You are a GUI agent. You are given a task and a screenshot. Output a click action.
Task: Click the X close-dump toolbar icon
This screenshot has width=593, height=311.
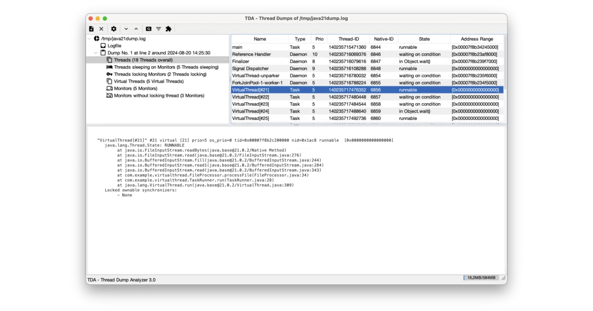pyautogui.click(x=101, y=29)
